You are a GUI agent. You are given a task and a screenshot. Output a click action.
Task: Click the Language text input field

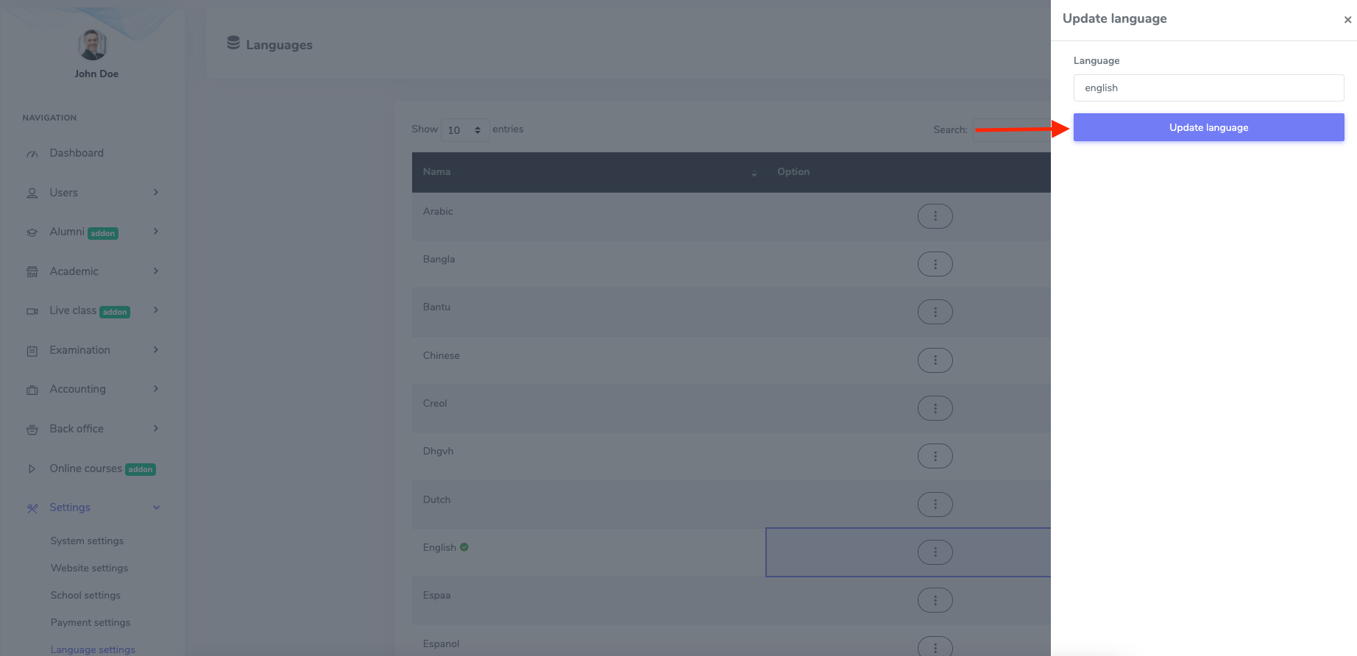click(x=1208, y=88)
